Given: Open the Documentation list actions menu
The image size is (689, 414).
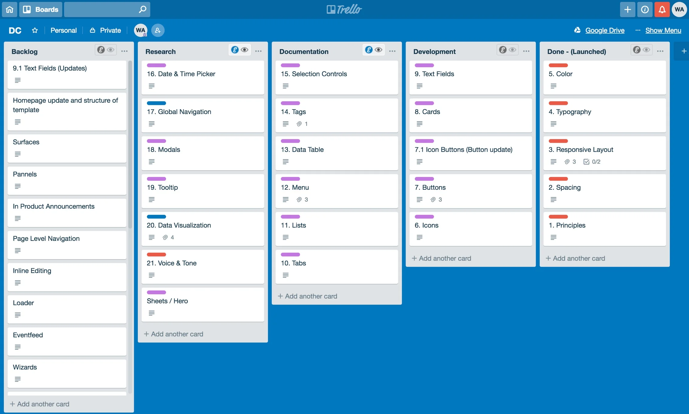Looking at the screenshot, I should [392, 51].
